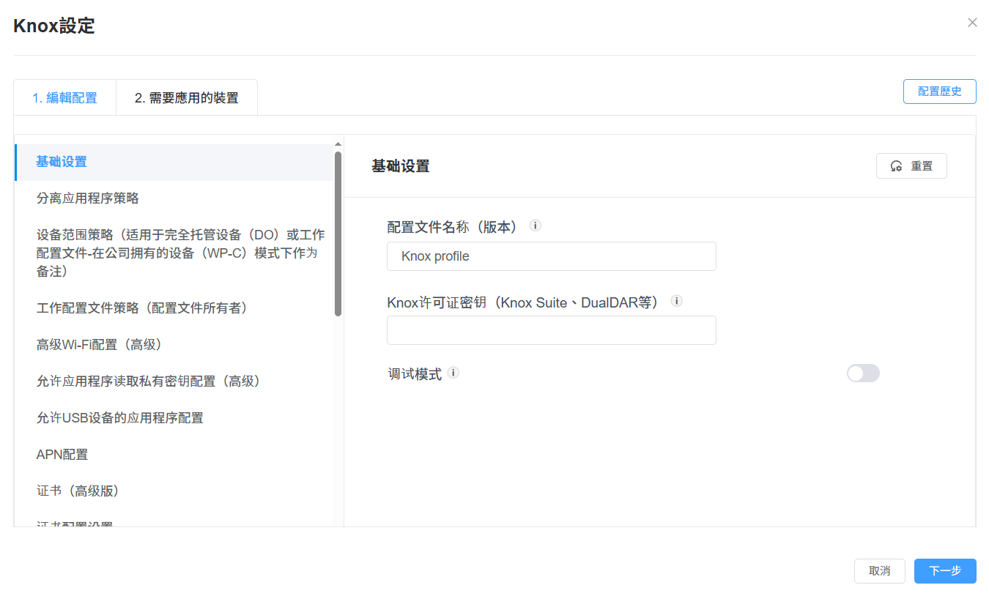
Task: Open 分离应用程序策略 section
Action: point(174,198)
